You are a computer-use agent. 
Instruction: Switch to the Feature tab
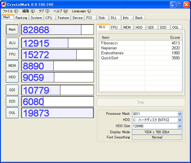pos(63,18)
